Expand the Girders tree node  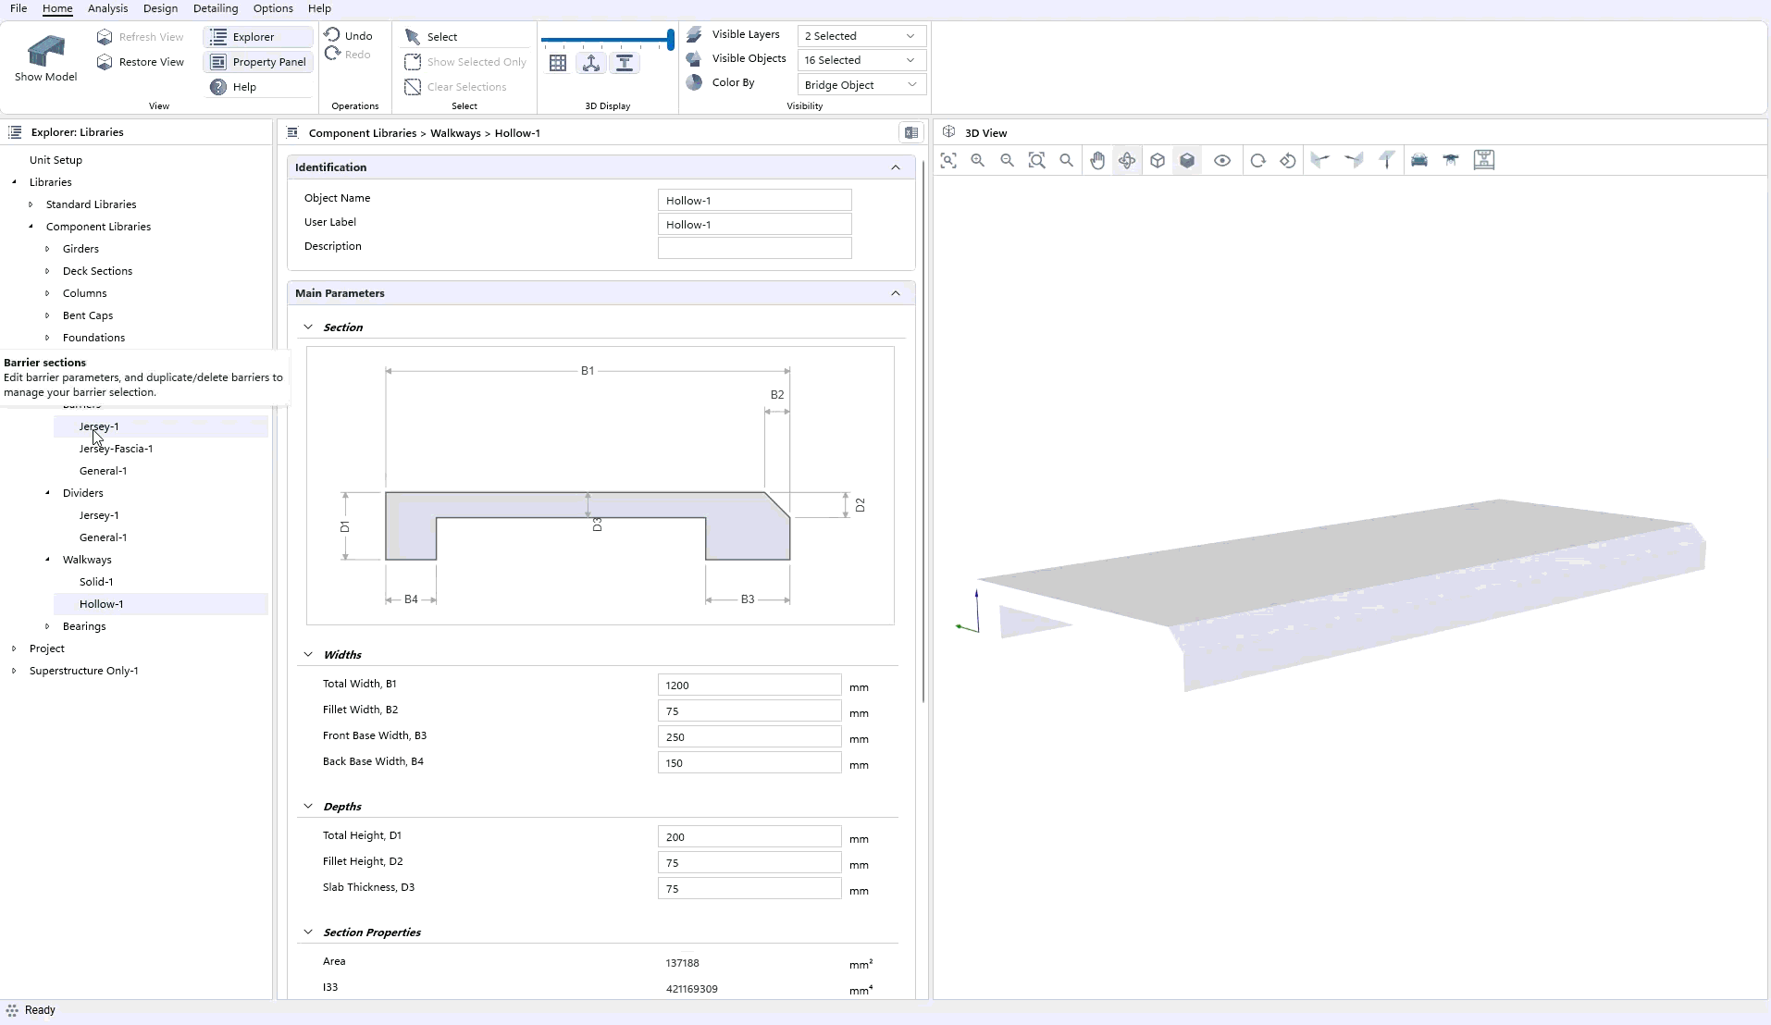click(47, 249)
